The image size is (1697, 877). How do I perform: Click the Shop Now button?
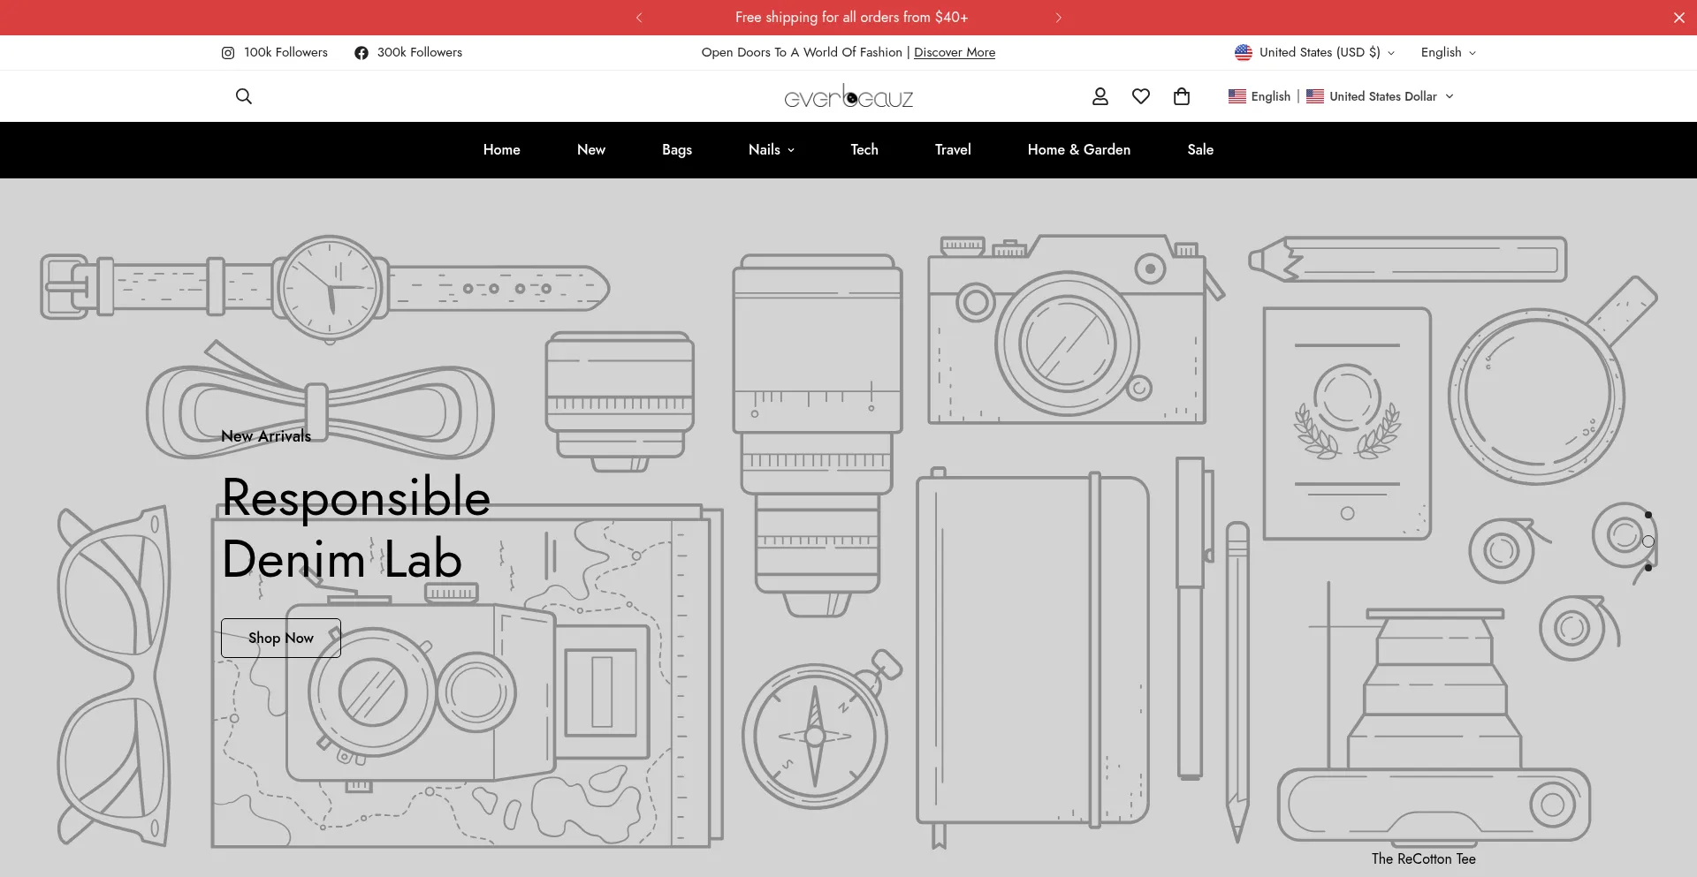[280, 638]
